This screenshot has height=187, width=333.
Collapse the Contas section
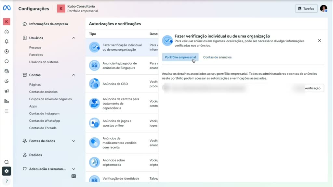coord(73,75)
